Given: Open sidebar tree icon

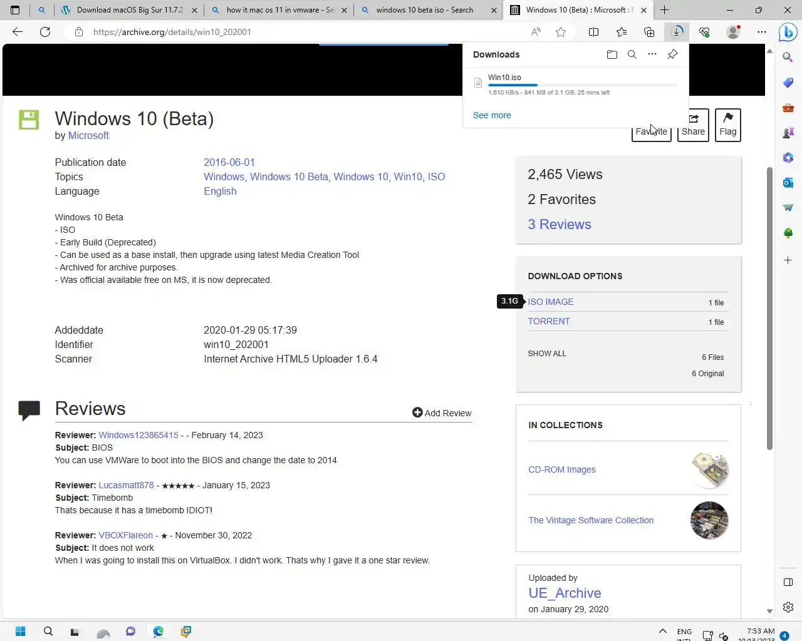Looking at the screenshot, I should 788,233.
